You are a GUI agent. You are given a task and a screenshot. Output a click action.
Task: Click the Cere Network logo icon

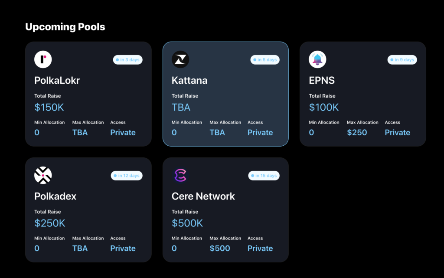tap(180, 175)
